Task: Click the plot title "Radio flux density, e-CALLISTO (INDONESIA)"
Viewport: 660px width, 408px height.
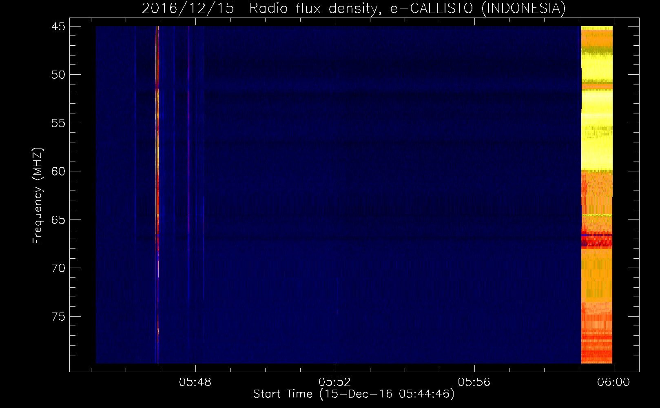Action: click(408, 9)
